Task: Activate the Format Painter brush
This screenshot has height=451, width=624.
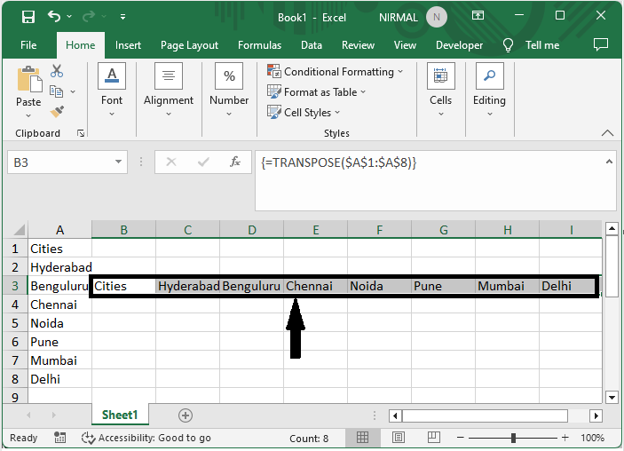Action: click(x=57, y=112)
